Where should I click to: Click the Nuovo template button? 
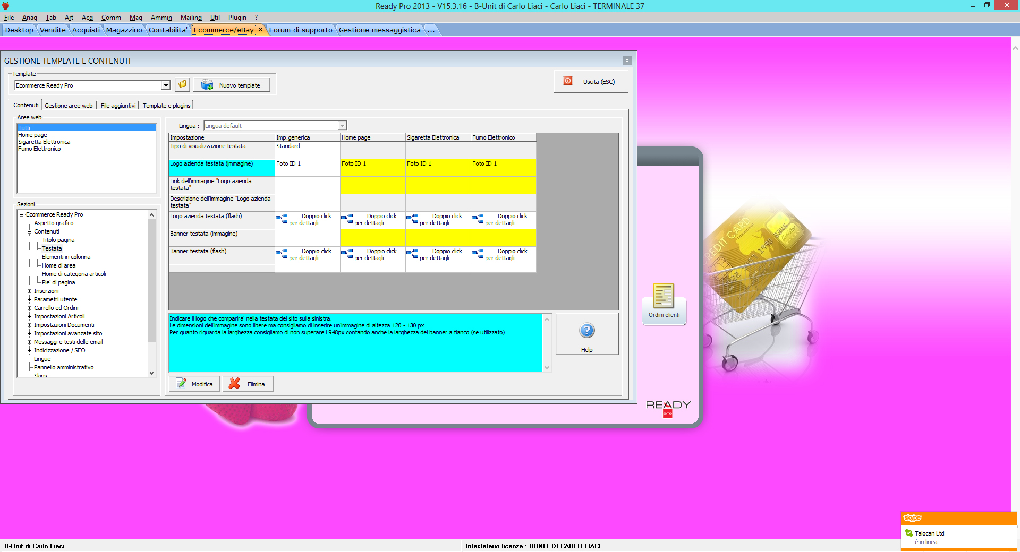click(232, 85)
